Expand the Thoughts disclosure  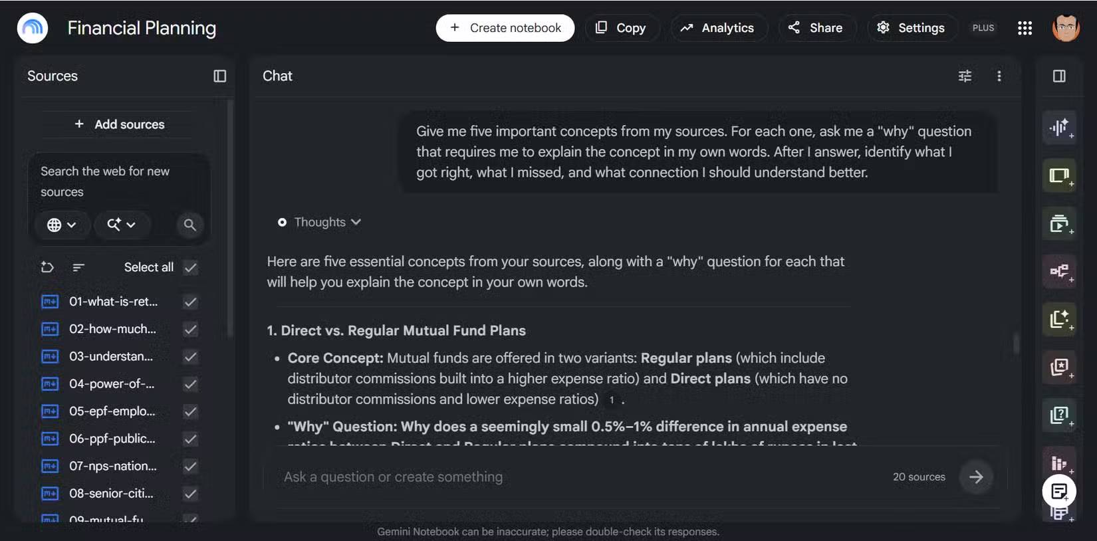320,222
